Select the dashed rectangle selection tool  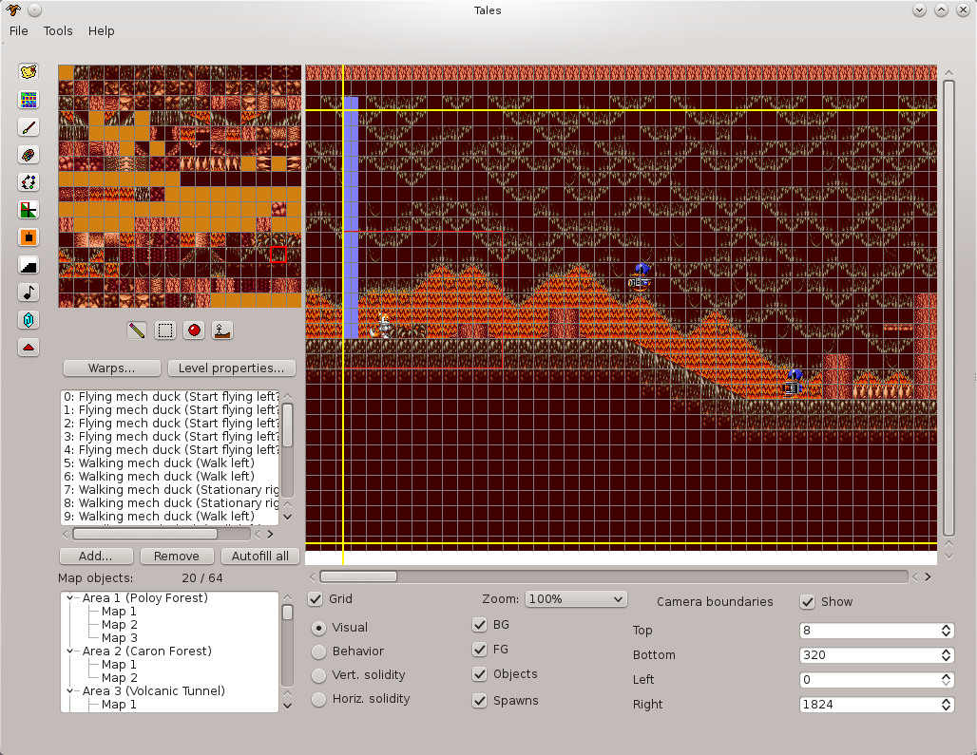coord(165,330)
